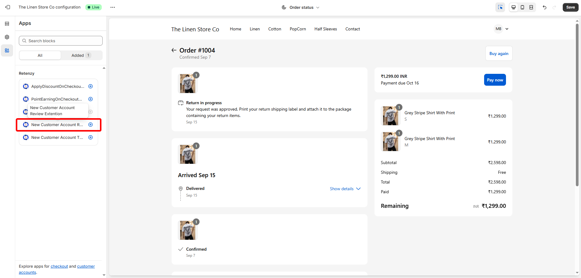Select the desktop preview toggle
The height and width of the screenshot is (278, 581).
pyautogui.click(x=513, y=7)
